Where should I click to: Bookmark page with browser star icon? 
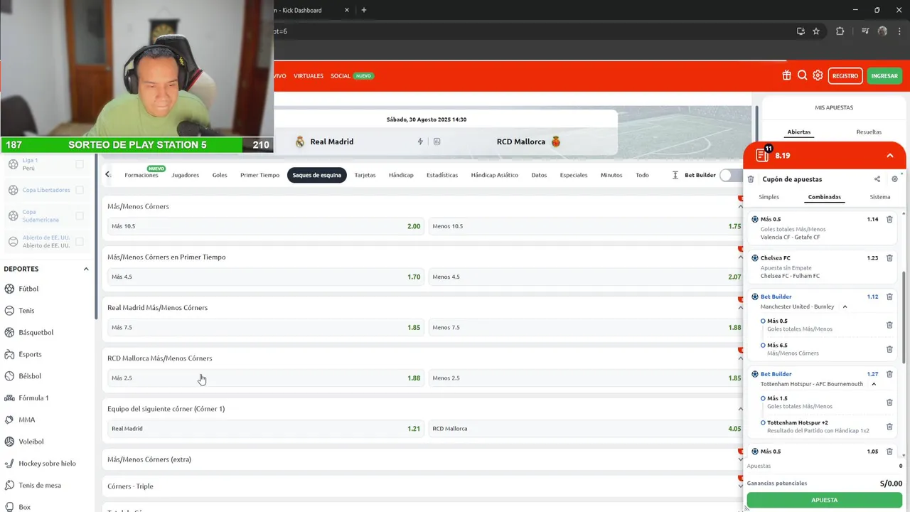[x=816, y=31]
